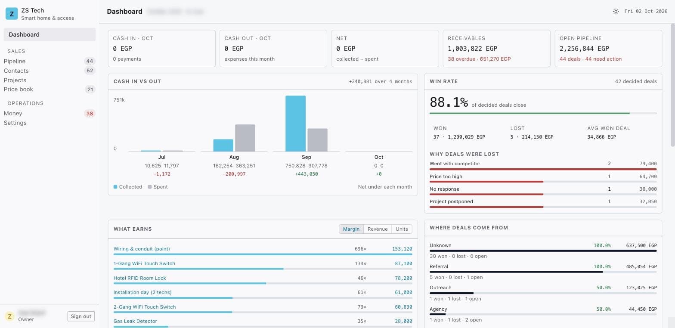Click the Sign out button
Viewport: 675px width, 328px height.
(81, 316)
